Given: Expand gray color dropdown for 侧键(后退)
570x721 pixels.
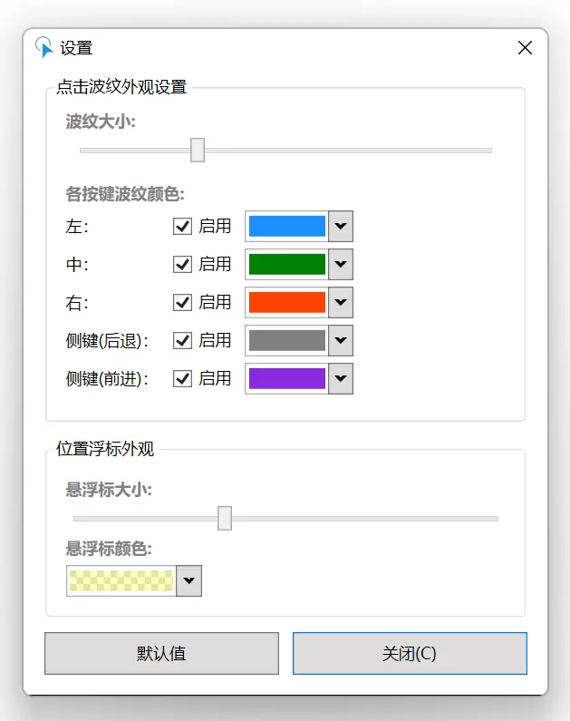Looking at the screenshot, I should tap(341, 341).
